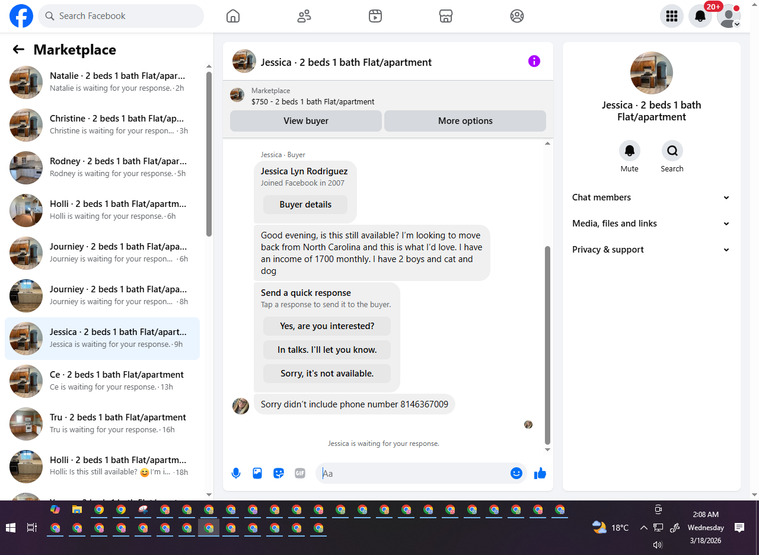Open File Explorer from the taskbar

[76, 509]
